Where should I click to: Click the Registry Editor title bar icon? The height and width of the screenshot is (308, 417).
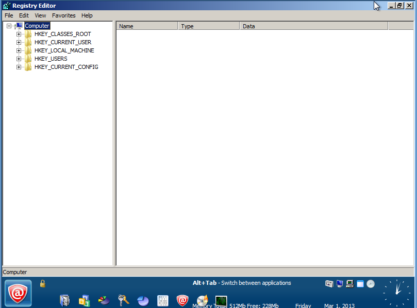7,6
